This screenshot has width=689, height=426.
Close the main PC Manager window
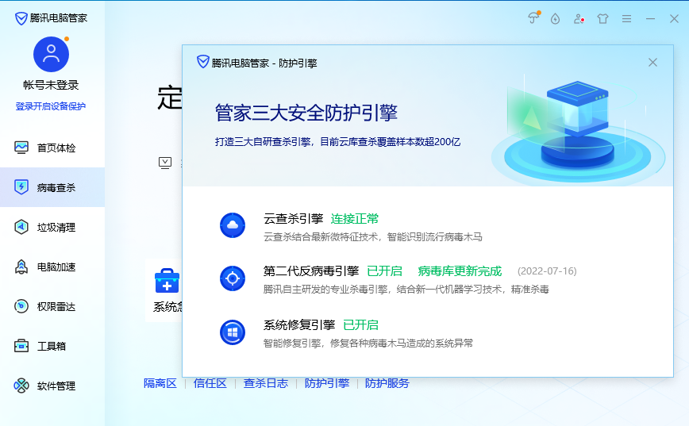click(x=674, y=18)
